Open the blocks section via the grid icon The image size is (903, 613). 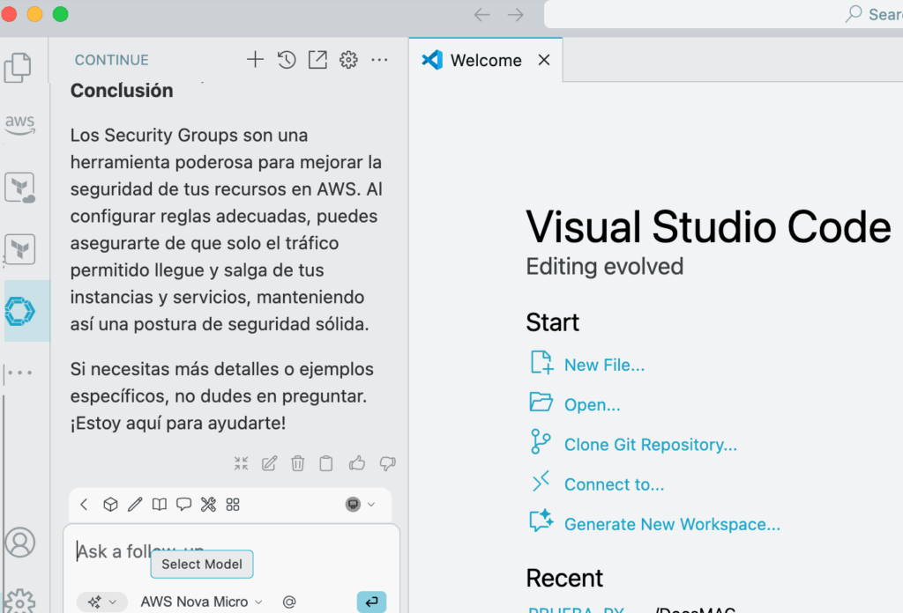pos(233,505)
